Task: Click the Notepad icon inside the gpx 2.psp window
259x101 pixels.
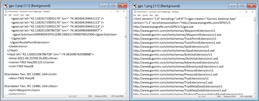Action: 6,12
